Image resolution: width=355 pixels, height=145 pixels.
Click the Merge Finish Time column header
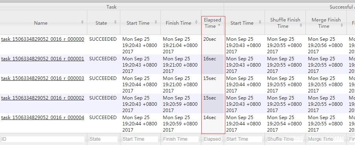point(326,22)
